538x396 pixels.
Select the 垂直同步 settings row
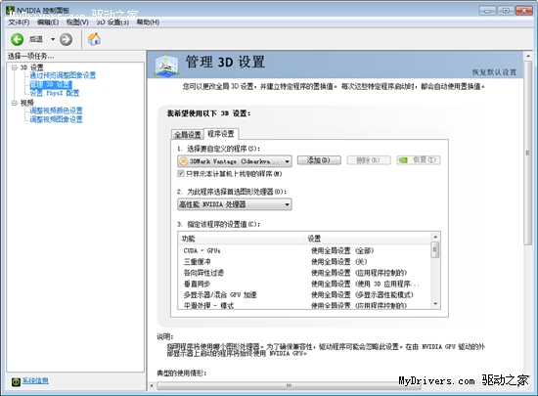pyautogui.click(x=304, y=284)
